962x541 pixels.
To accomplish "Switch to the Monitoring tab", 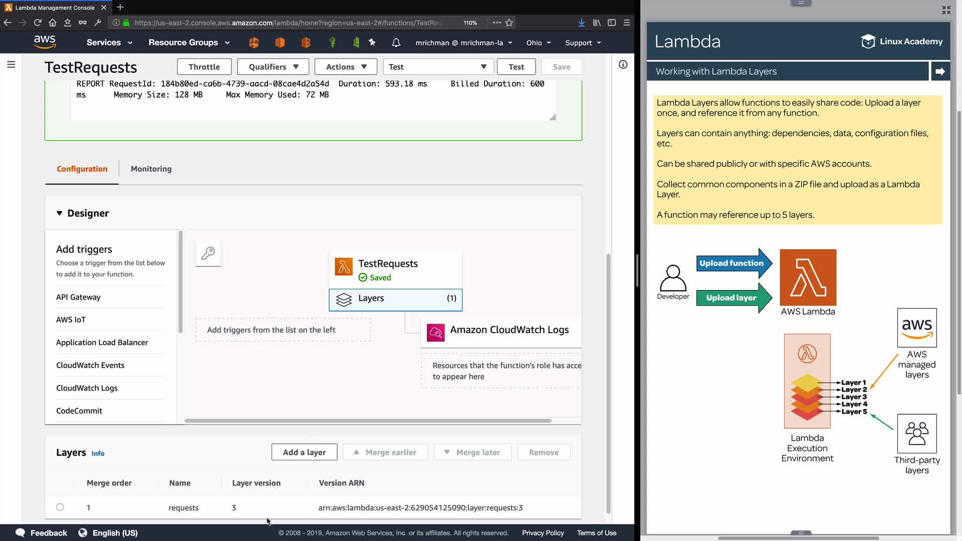I will [x=151, y=169].
